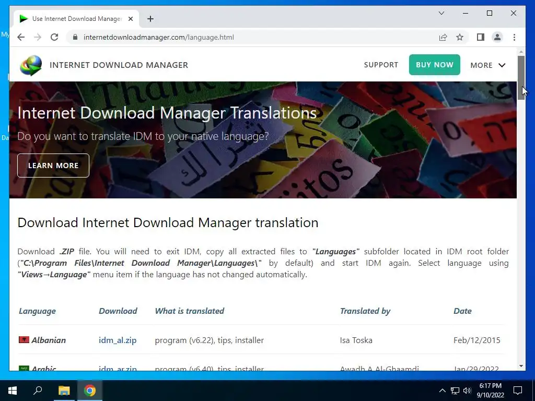Click the browser forward arrow
Screen dimensions: 535x401
click(x=38, y=37)
